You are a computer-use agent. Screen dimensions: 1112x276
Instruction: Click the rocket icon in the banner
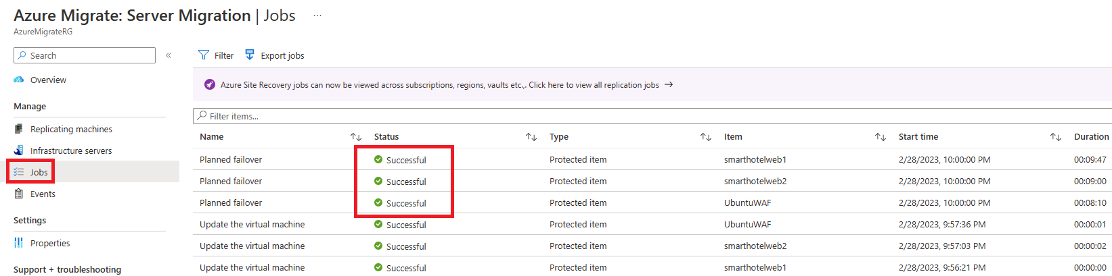210,84
